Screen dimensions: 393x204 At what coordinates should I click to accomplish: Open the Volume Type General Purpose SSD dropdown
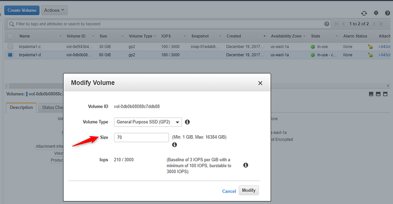coord(148,122)
